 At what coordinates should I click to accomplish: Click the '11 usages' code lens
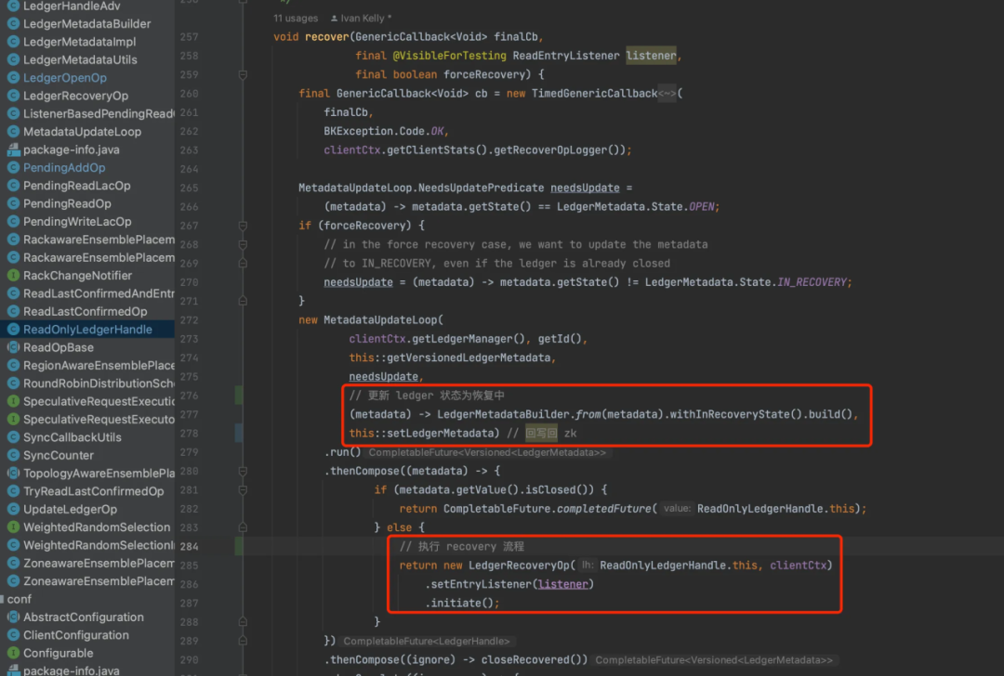pyautogui.click(x=296, y=18)
